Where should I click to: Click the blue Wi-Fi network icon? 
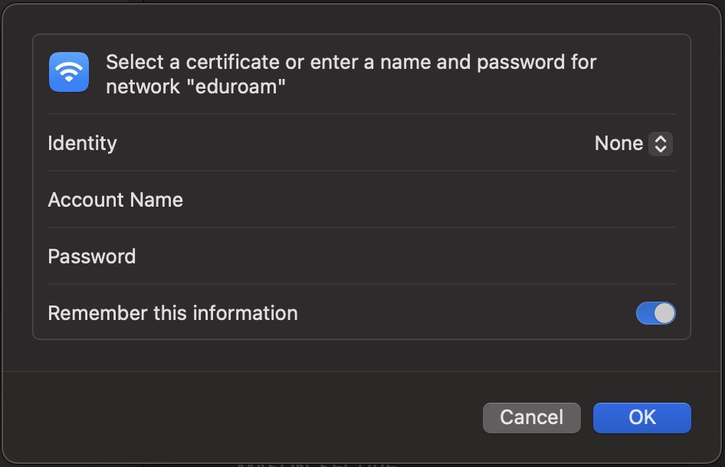click(69, 72)
